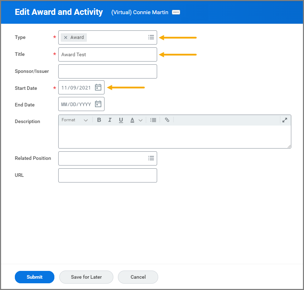
Task: Click into the Sponsor/Issuer text field
Action: (x=107, y=71)
